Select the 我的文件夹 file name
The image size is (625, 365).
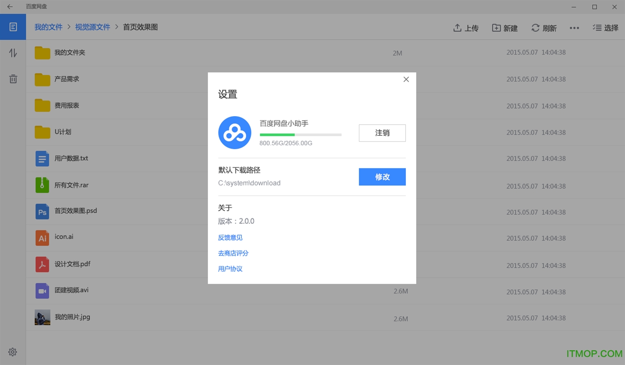[70, 52]
